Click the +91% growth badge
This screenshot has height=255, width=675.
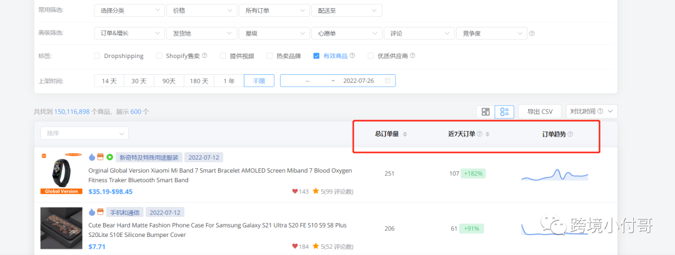(471, 228)
